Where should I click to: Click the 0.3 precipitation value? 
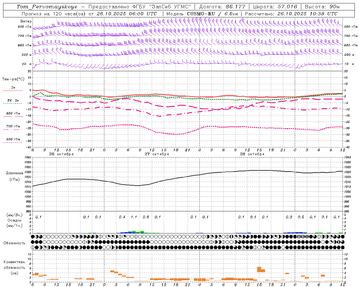tap(289, 217)
